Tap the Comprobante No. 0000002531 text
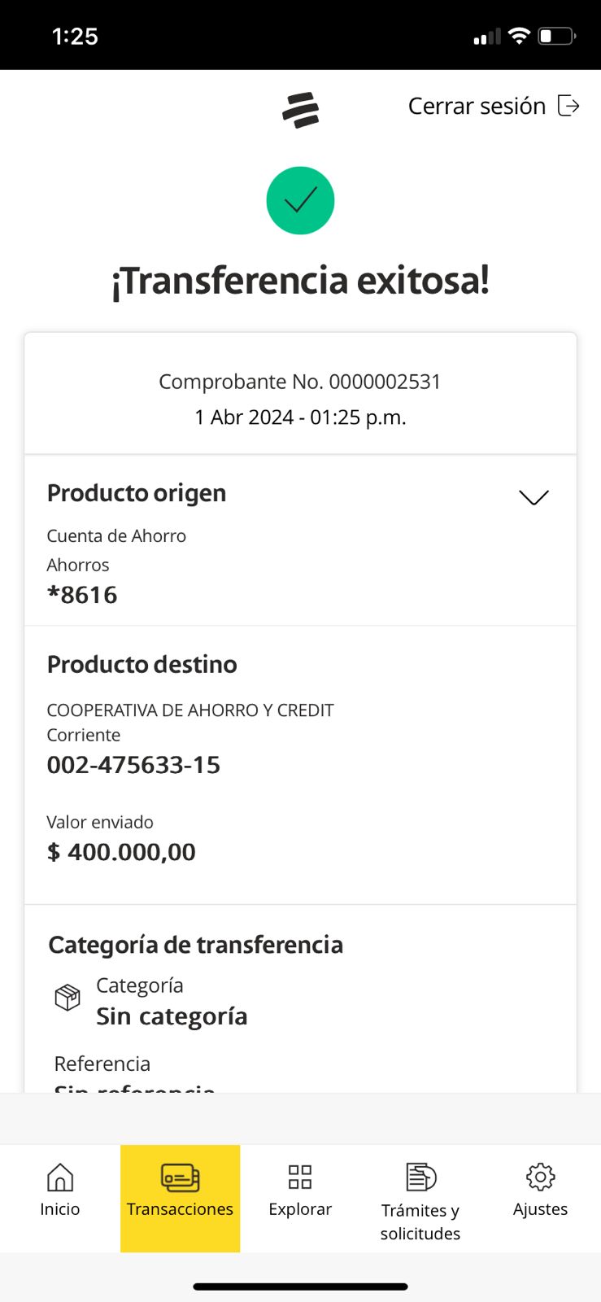The height and width of the screenshot is (1302, 601). [x=300, y=382]
